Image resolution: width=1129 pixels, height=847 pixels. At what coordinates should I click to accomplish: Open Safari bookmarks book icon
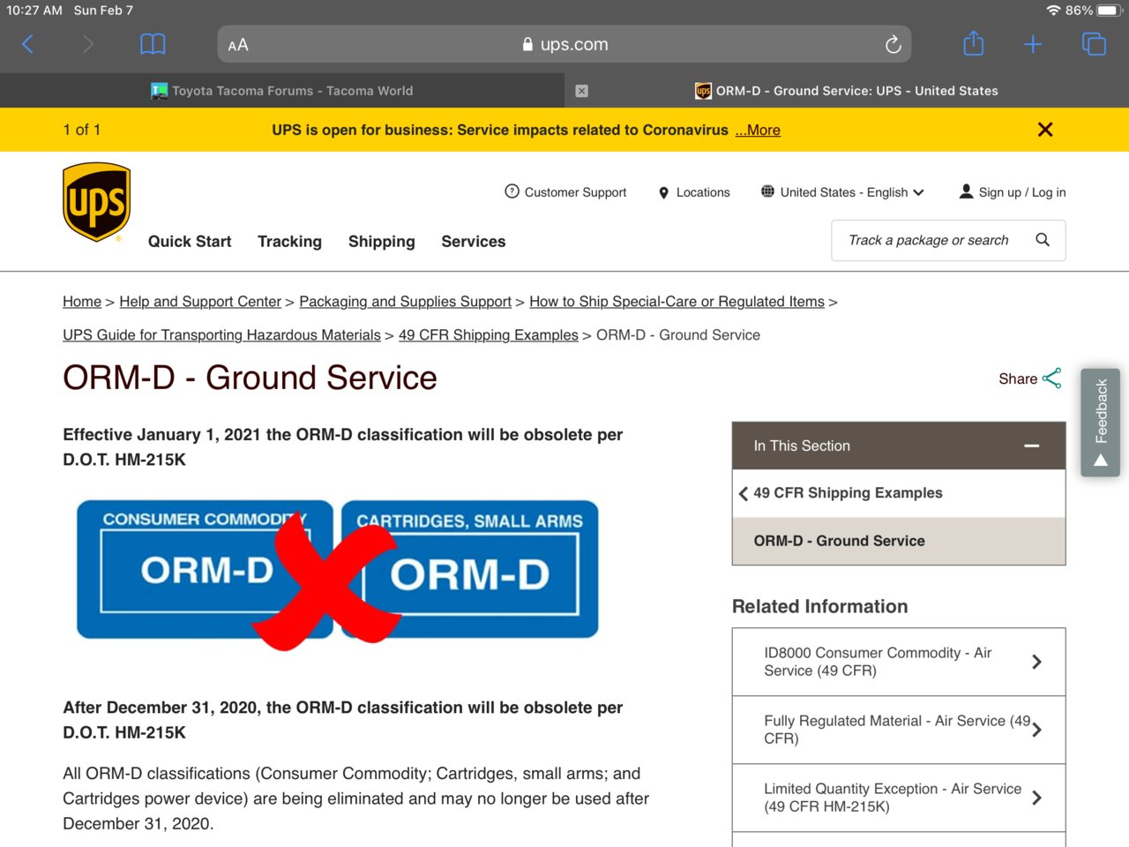click(153, 44)
